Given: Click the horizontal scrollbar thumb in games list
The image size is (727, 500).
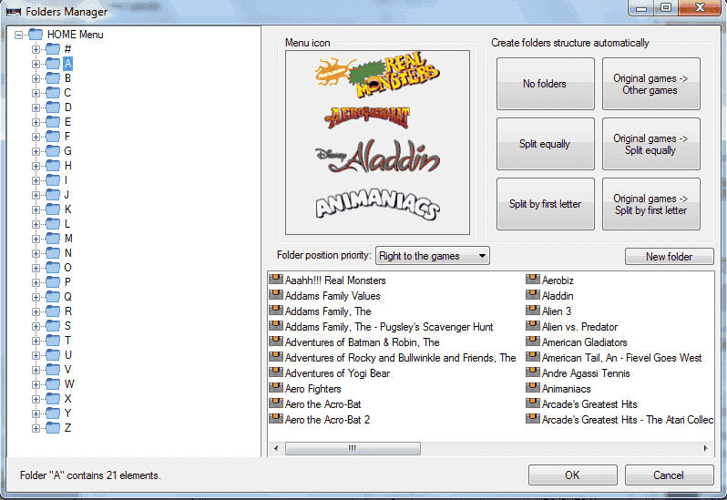Looking at the screenshot, I should (x=353, y=448).
